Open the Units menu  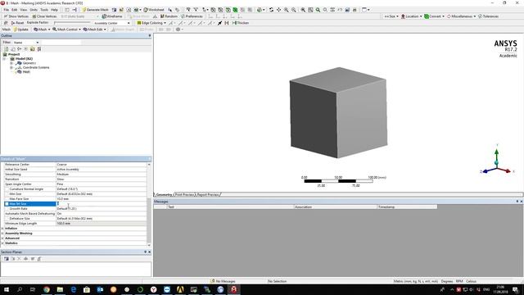point(34,10)
